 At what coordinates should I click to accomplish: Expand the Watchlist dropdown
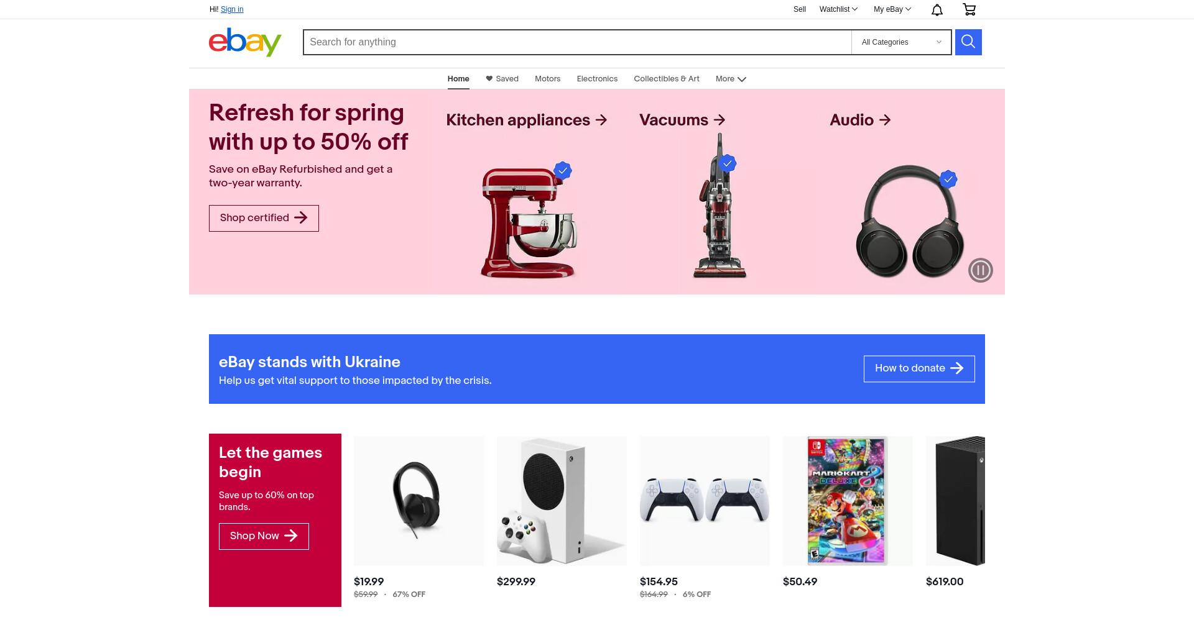(x=838, y=9)
